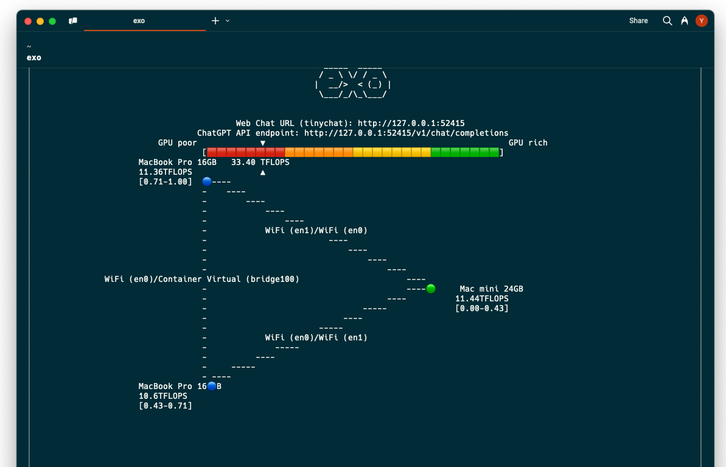Click the AI assistant icon in the toolbar
This screenshot has height=467, width=726.
[685, 21]
